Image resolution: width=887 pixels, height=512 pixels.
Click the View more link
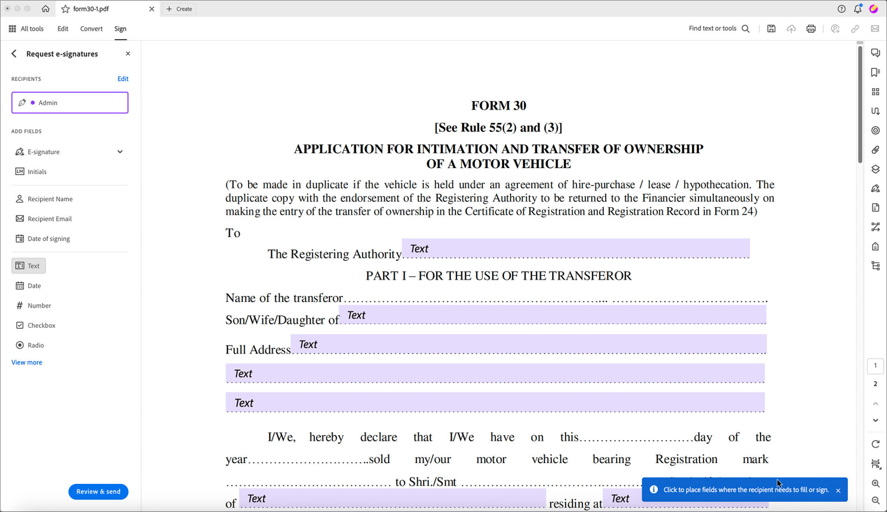(26, 362)
